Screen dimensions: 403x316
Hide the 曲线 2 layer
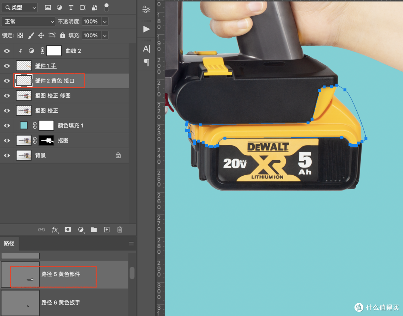(7, 51)
